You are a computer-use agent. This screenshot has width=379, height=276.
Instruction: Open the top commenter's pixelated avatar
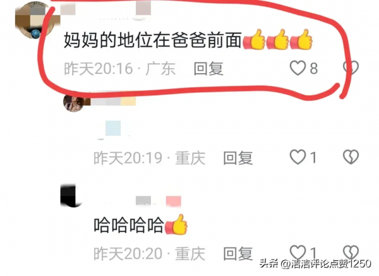[35, 20]
